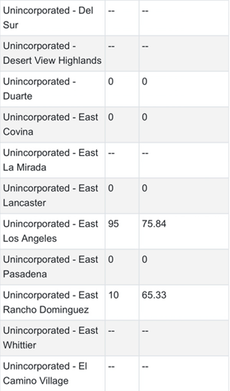Viewport: 230px width, 391px height.
Task: Select the Unincorporated - East Lancaster cell
Action: tap(51, 196)
